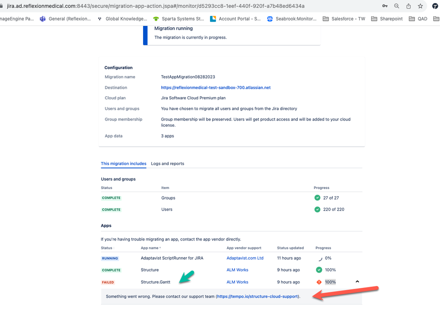The width and height of the screenshot is (440, 309).
Task: Open the Global Knowledge... bookmark
Action: pos(122,19)
